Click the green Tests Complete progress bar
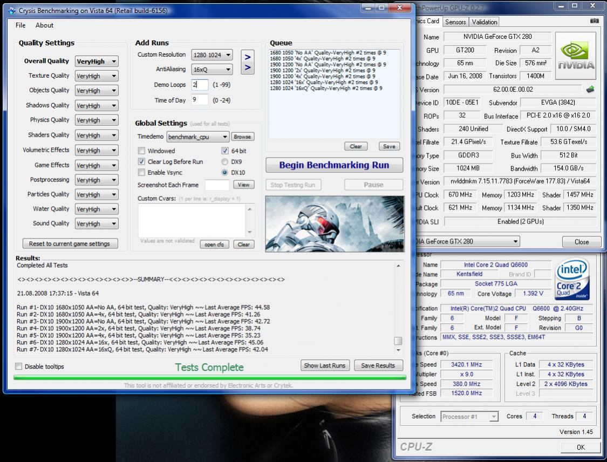The width and height of the screenshot is (607, 462). point(210,377)
